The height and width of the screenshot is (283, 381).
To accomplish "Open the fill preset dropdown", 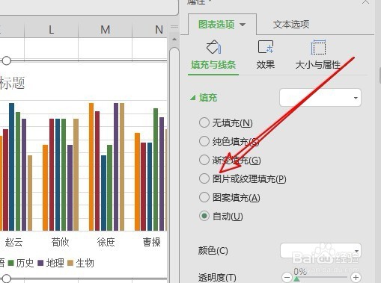I will click(x=320, y=98).
